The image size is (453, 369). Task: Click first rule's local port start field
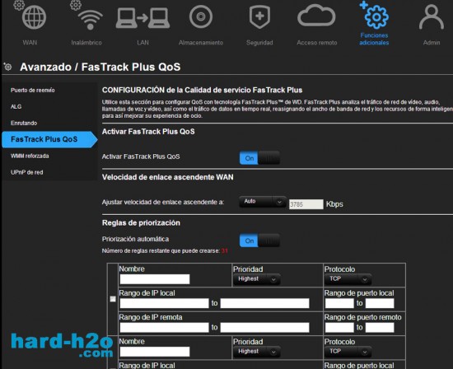(339, 303)
